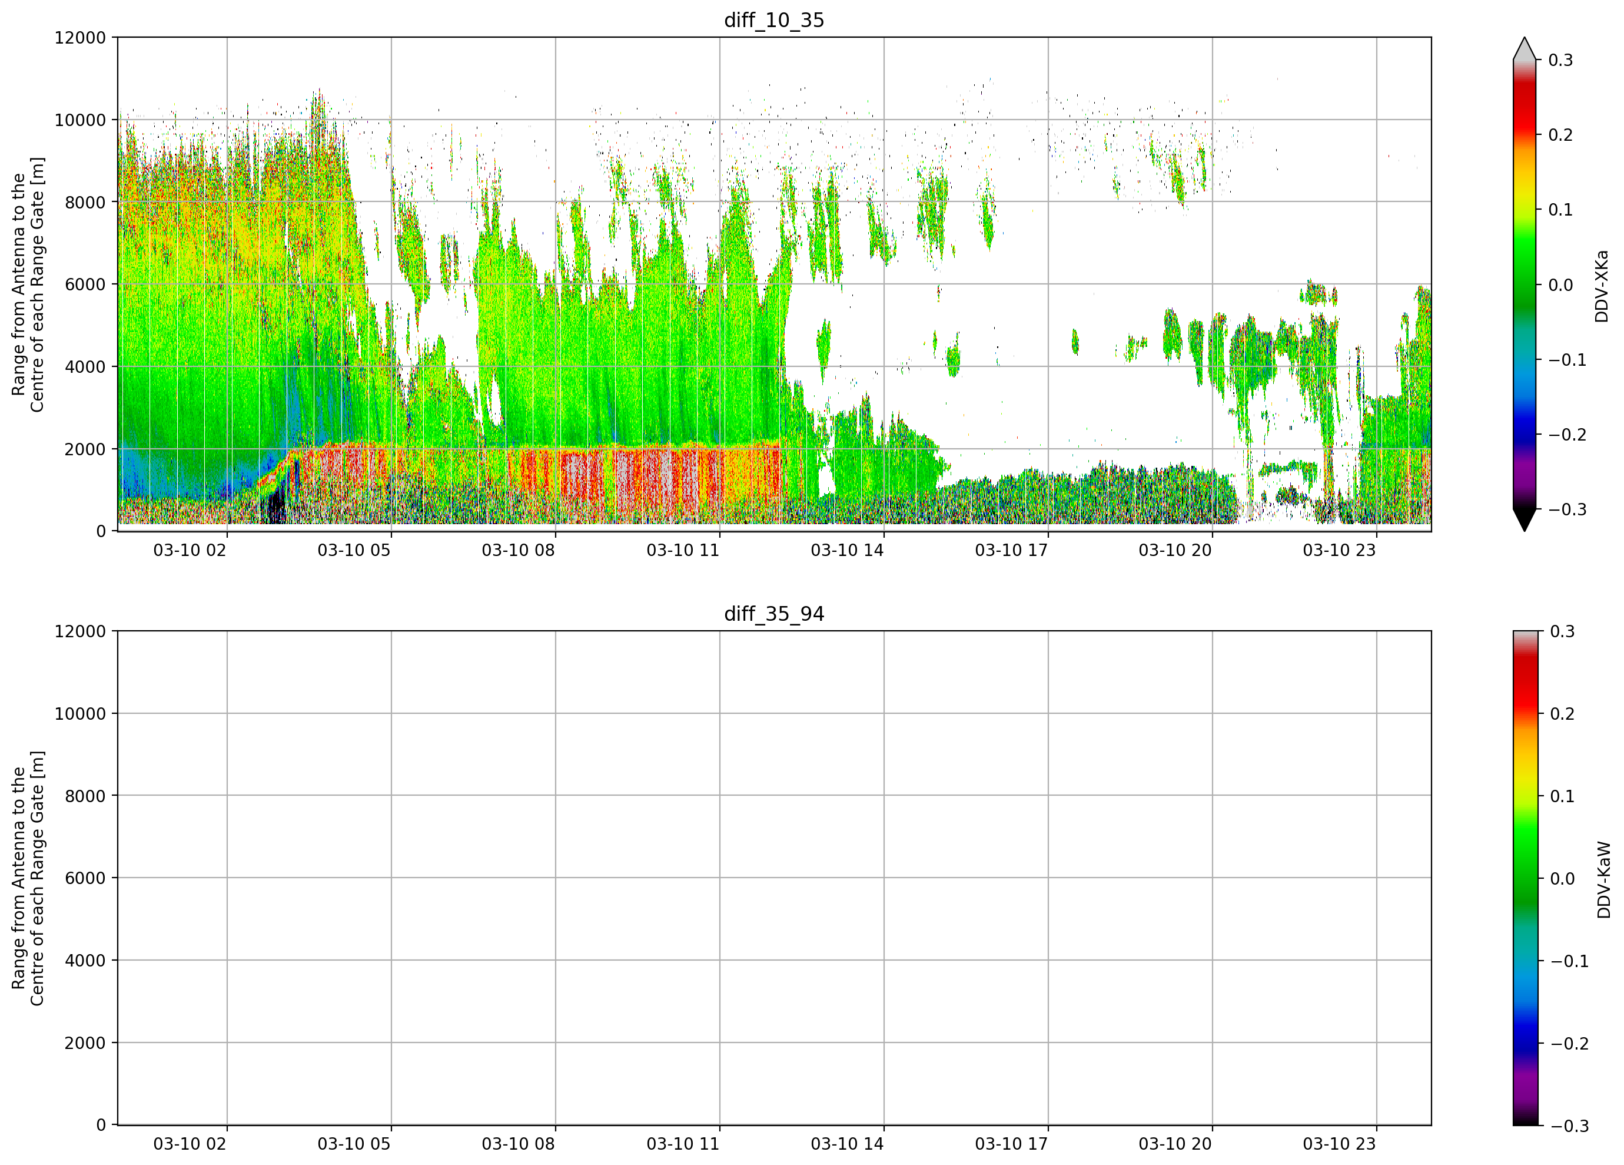This screenshot has height=1165, width=1624.
Task: Click the black lower arrow of DDV-XKa colorbar
Action: coord(1525,519)
